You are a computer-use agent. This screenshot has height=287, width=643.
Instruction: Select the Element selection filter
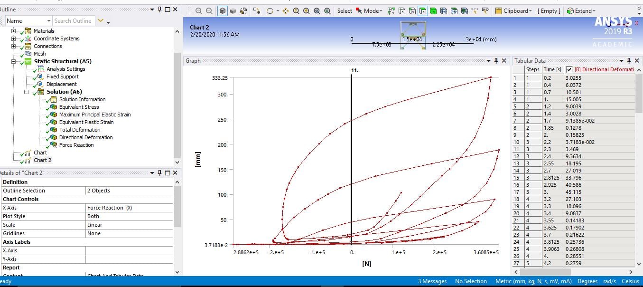point(466,10)
